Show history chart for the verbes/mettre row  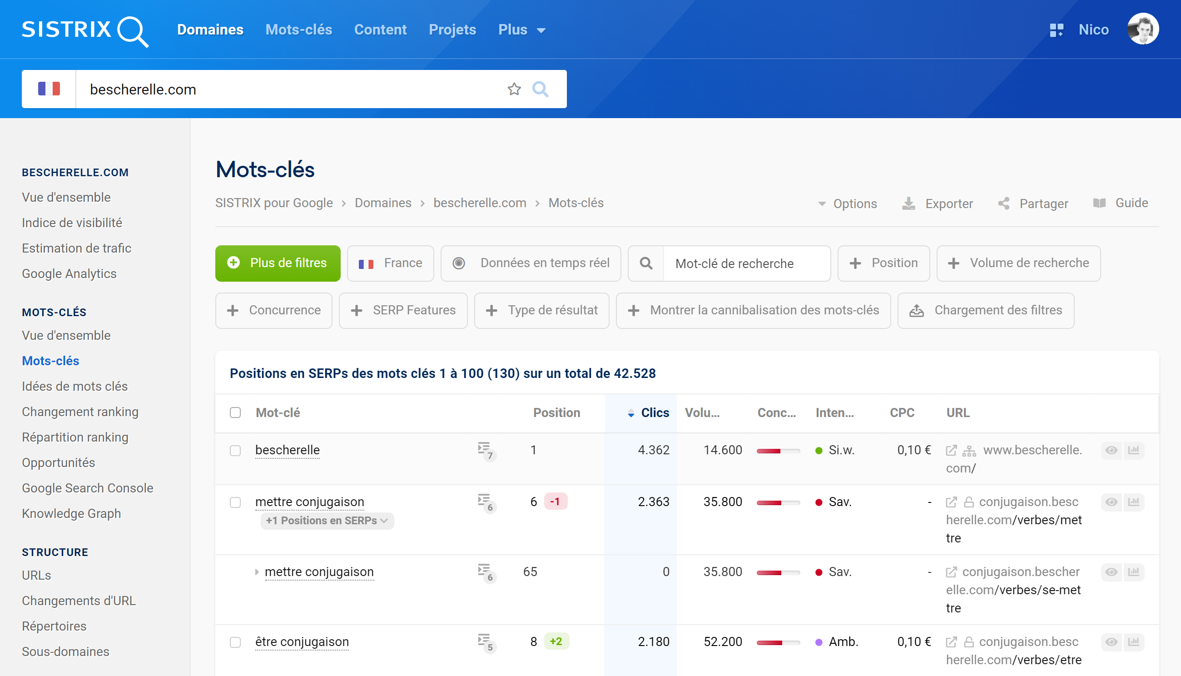1134,502
